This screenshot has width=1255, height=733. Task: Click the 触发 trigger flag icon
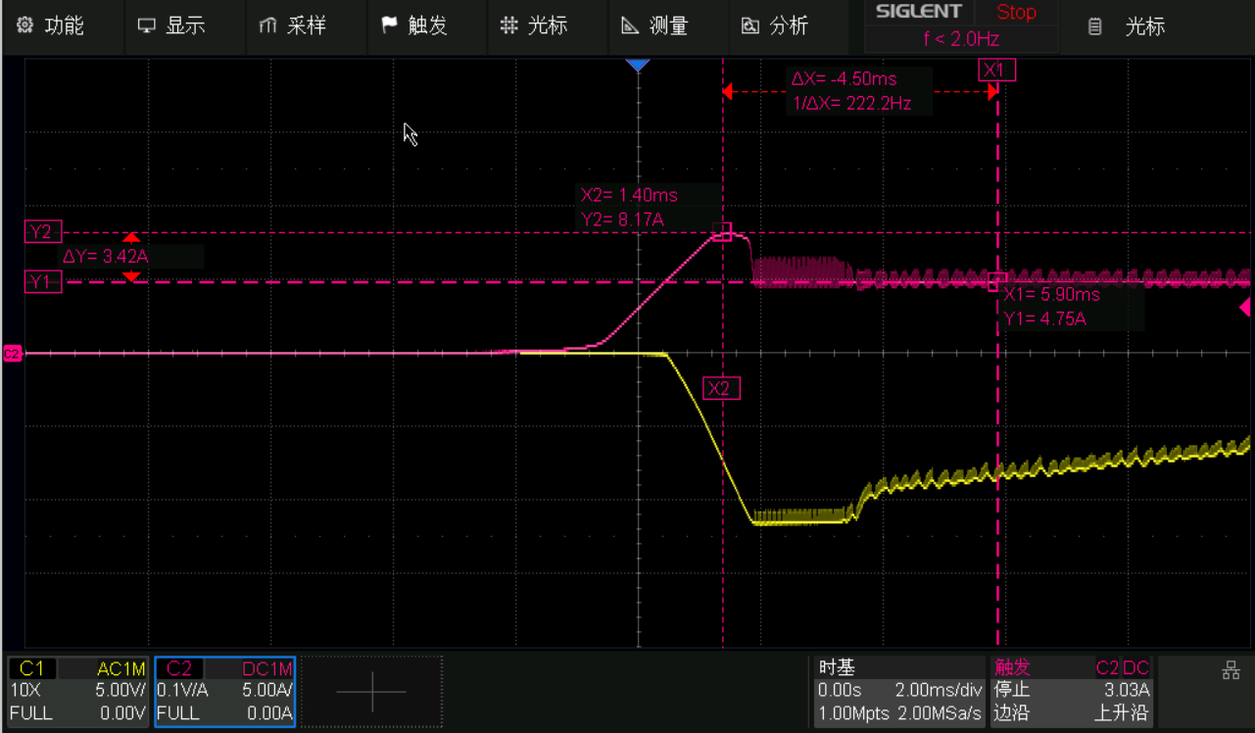(389, 26)
